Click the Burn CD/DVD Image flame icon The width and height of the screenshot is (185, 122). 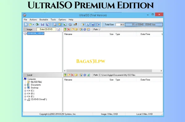pyautogui.click(x=75, y=25)
